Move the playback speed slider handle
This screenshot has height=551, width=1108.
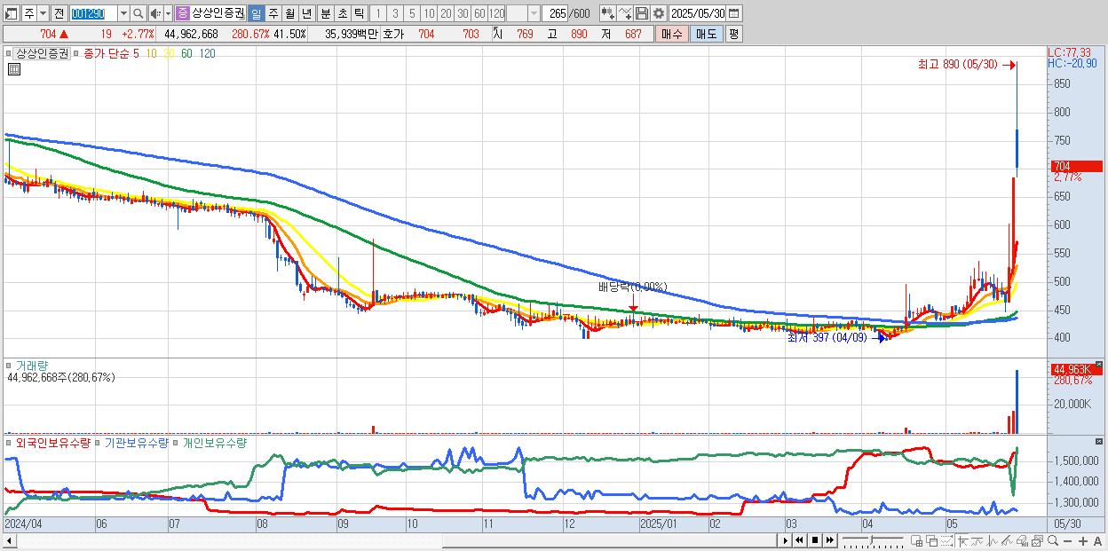(871, 540)
